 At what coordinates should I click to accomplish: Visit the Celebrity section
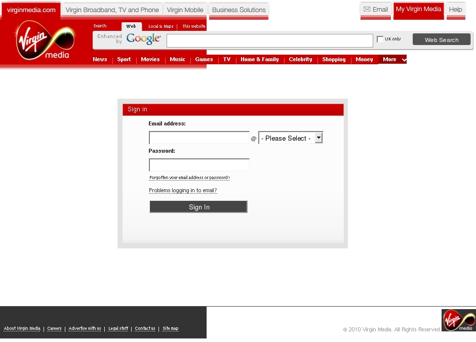click(x=300, y=59)
